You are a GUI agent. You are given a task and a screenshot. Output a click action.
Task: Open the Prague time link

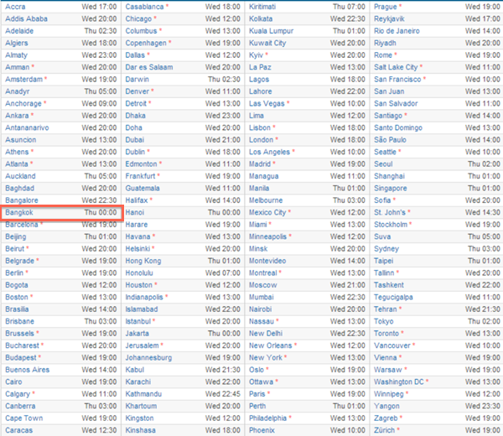(386, 7)
